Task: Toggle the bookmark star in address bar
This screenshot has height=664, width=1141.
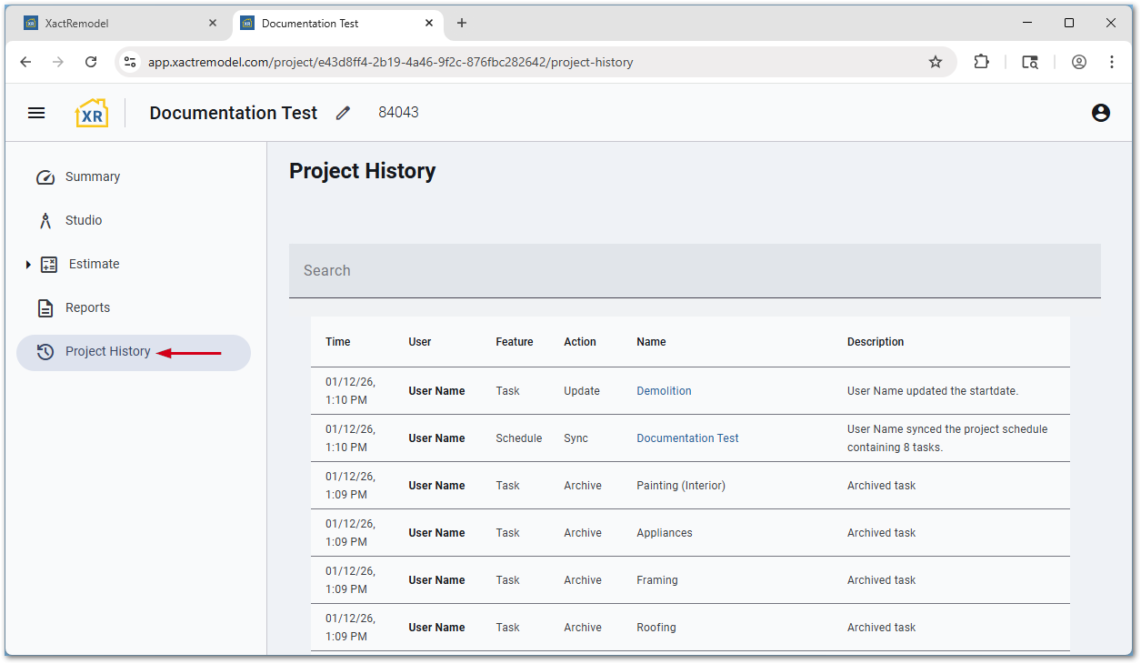Action: point(936,62)
